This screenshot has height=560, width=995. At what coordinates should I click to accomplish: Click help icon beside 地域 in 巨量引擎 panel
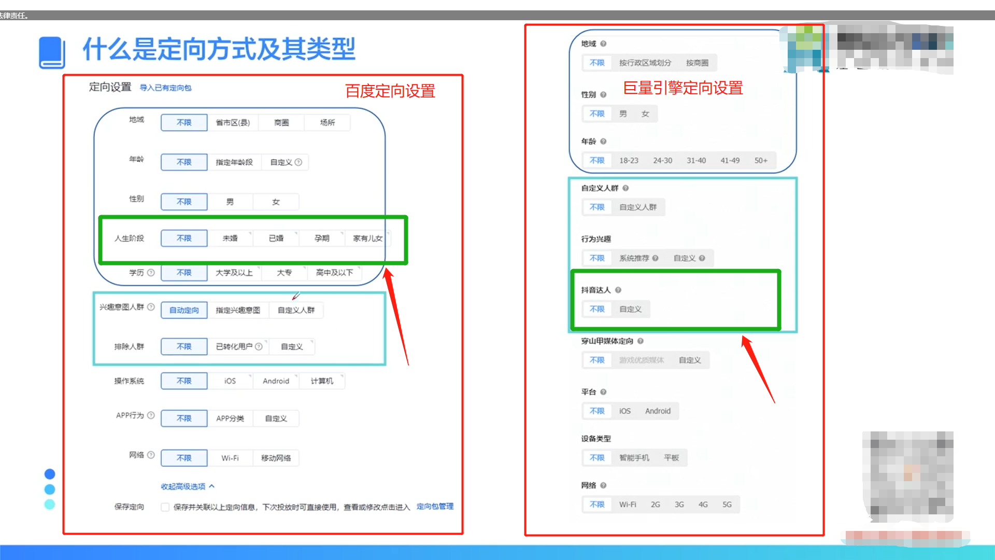[x=603, y=44]
